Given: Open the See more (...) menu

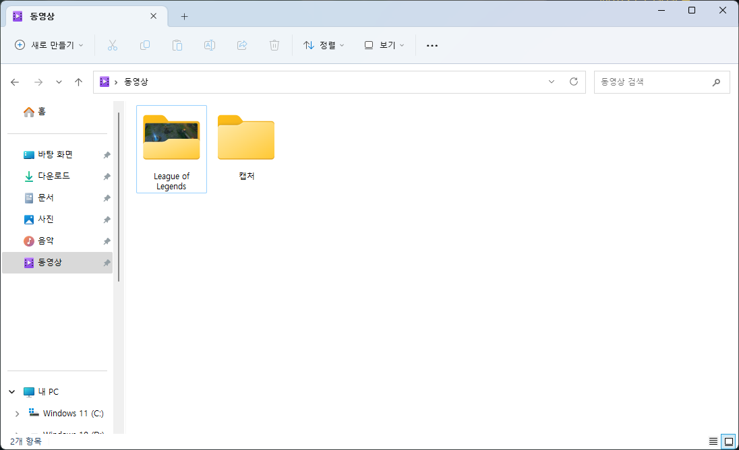Looking at the screenshot, I should [432, 45].
